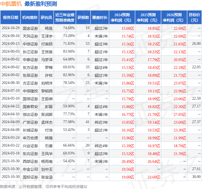
Task: Select the 2024预测净利润 column header
Action: point(122,18)
